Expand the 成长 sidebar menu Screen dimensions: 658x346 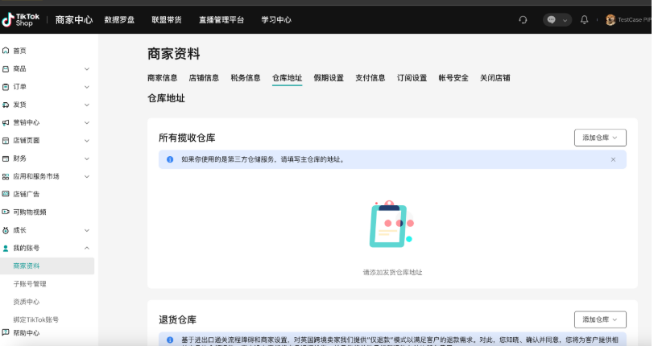(x=87, y=230)
